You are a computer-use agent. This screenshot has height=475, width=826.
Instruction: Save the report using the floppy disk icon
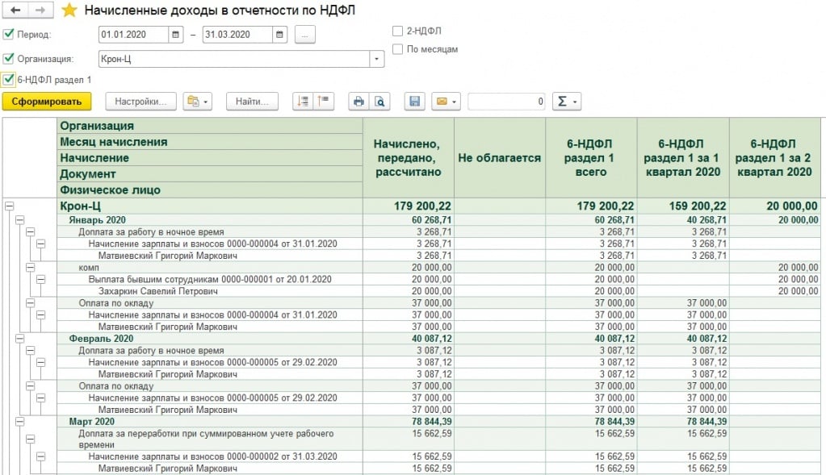(415, 102)
